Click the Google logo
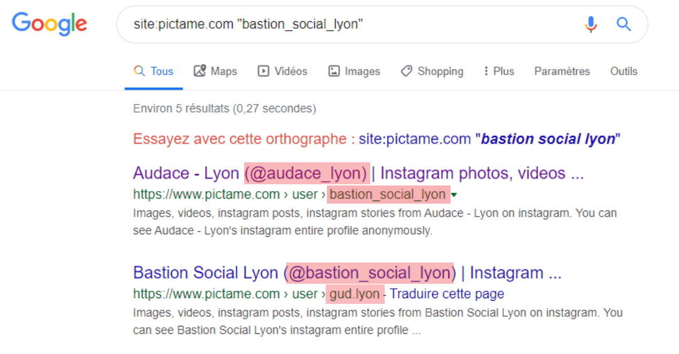Screen dimensions: 679x354 pyautogui.click(x=50, y=24)
